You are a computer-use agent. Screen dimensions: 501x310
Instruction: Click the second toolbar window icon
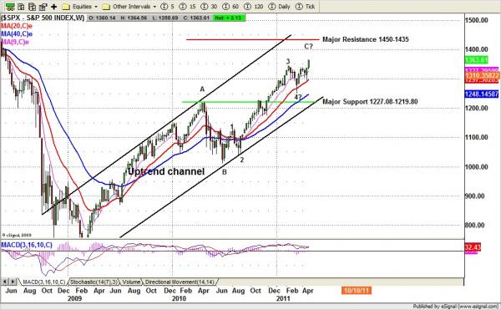coord(21,7)
